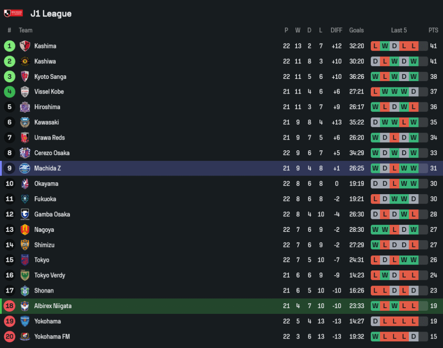
Task: Open the Cerezo Osaka team link
Action: 52,153
